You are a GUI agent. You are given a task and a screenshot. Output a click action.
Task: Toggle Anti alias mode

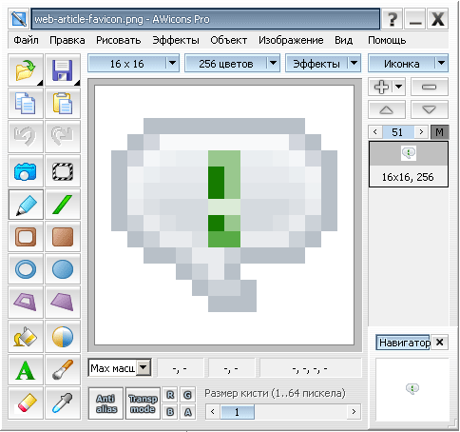click(105, 403)
